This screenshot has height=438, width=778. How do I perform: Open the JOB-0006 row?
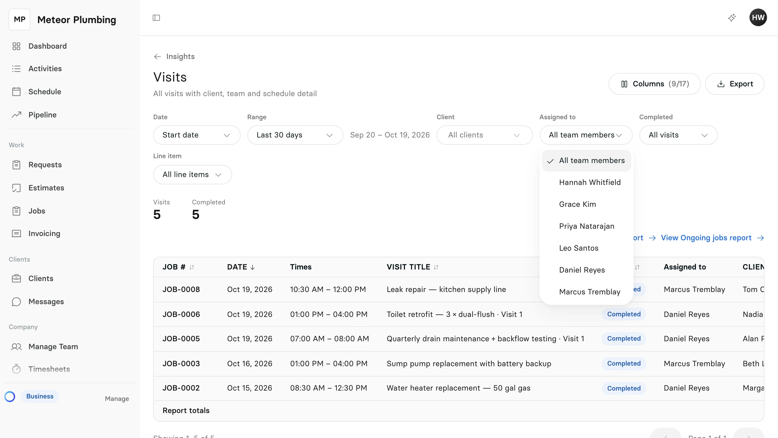459,314
